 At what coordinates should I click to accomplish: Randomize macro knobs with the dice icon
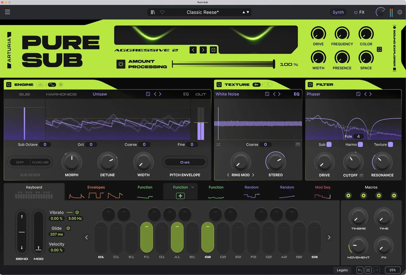pyautogui.click(x=380, y=50)
